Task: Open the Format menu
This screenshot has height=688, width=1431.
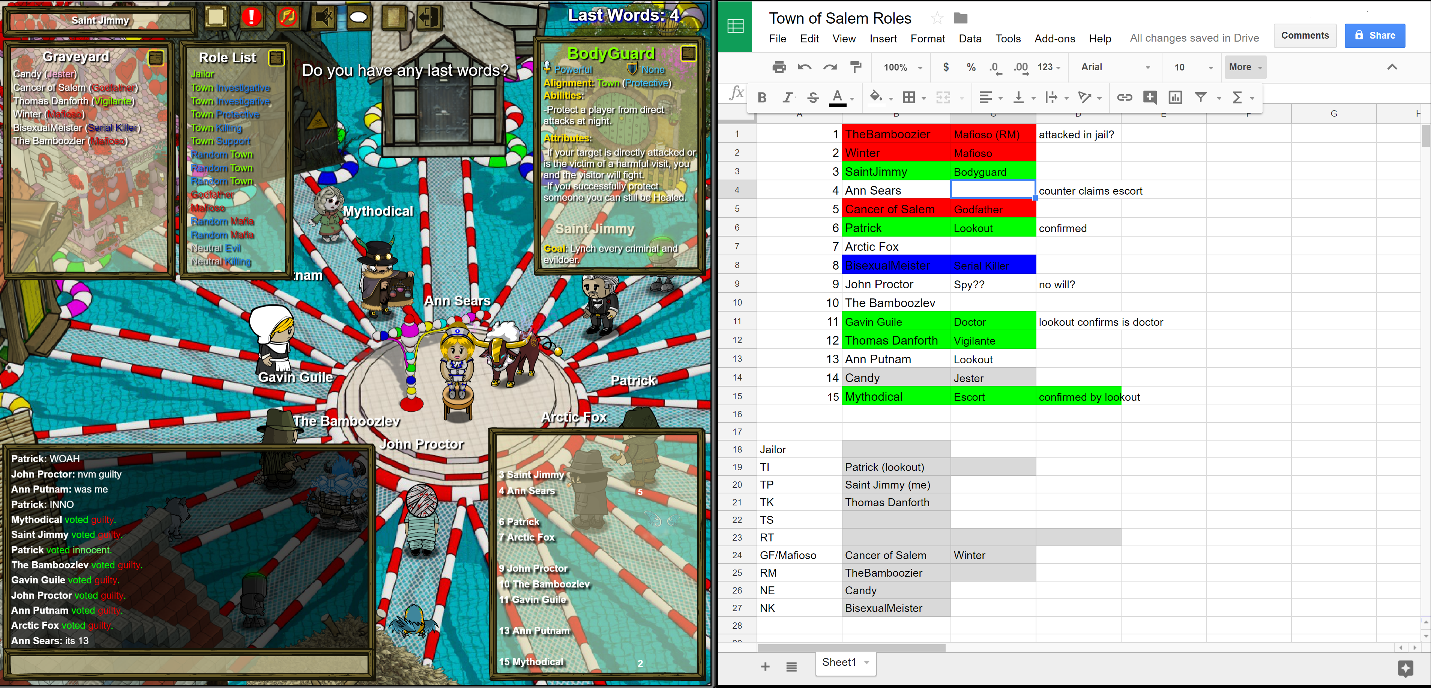Action: [x=927, y=38]
